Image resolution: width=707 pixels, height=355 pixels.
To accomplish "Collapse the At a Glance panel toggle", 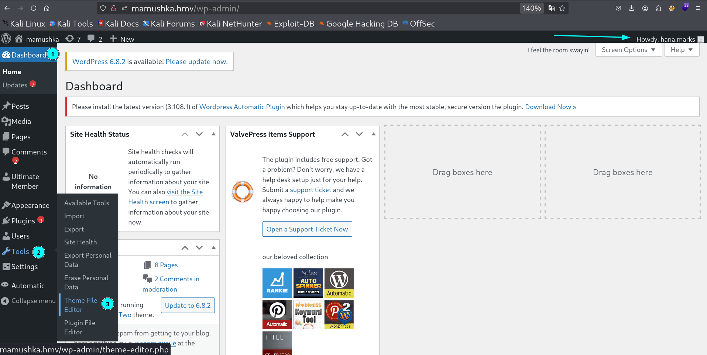I will pyautogui.click(x=213, y=248).
